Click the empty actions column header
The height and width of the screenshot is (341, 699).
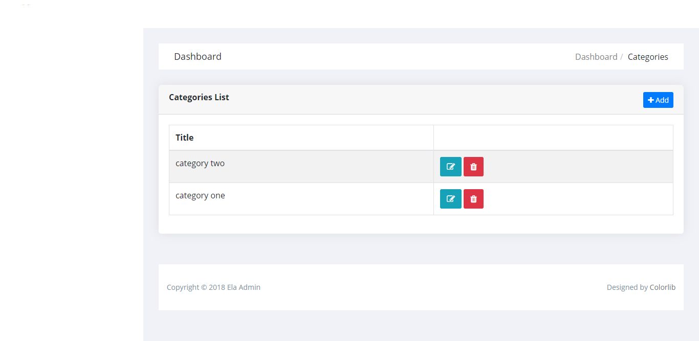pyautogui.click(x=553, y=138)
